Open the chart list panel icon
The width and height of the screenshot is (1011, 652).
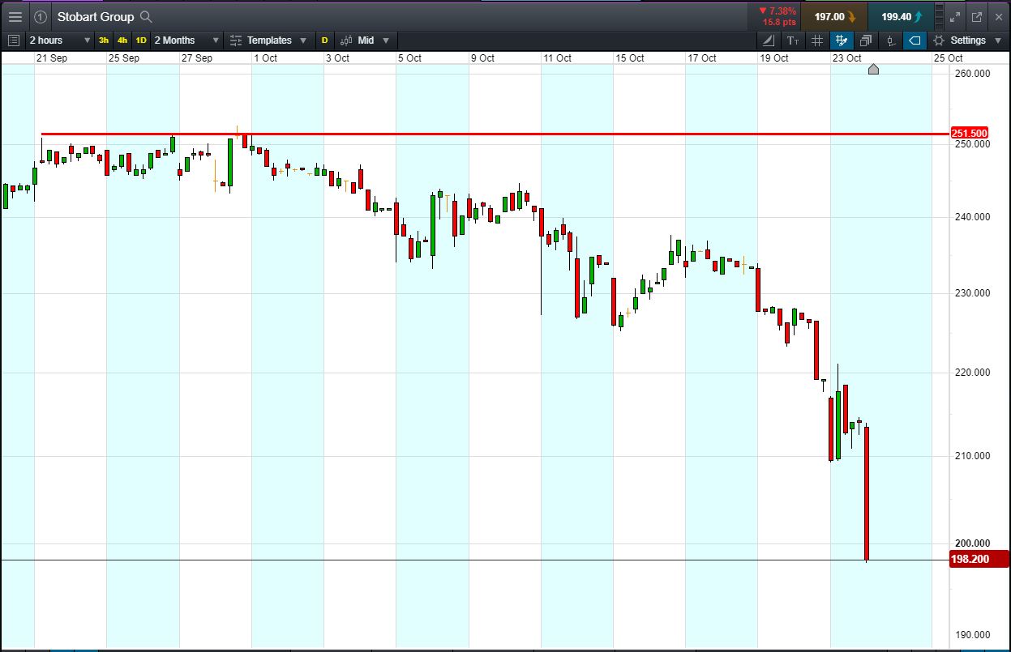click(14, 40)
